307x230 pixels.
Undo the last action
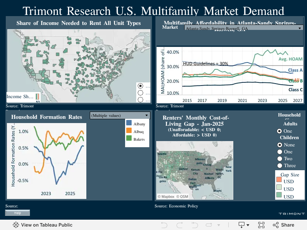point(164,225)
